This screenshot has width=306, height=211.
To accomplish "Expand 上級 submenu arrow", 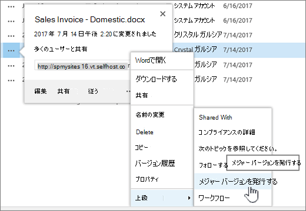I will pos(189,198).
